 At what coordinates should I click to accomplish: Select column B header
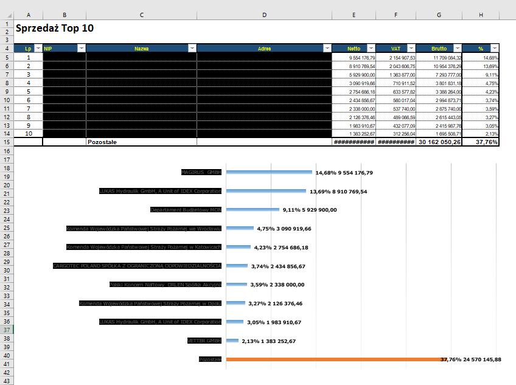(64, 15)
